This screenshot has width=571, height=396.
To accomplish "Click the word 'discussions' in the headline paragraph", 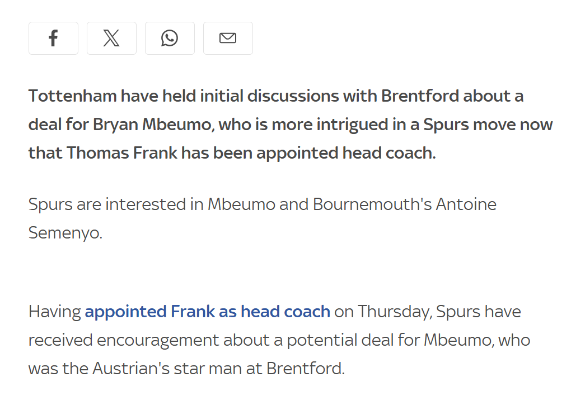I will [293, 96].
